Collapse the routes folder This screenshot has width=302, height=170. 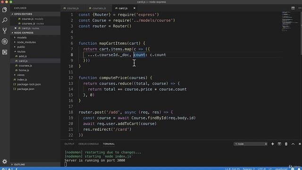[x=21, y=51]
